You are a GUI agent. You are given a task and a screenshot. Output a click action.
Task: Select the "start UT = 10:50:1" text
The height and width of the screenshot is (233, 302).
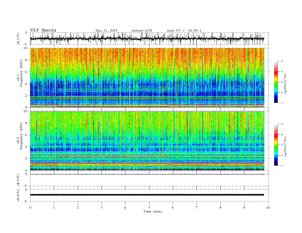[x=184, y=30]
